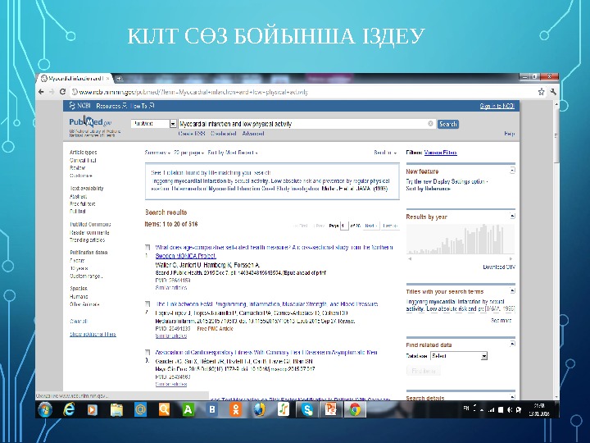
Task: Open Chrome wrench settings menu
Action: 553,92
